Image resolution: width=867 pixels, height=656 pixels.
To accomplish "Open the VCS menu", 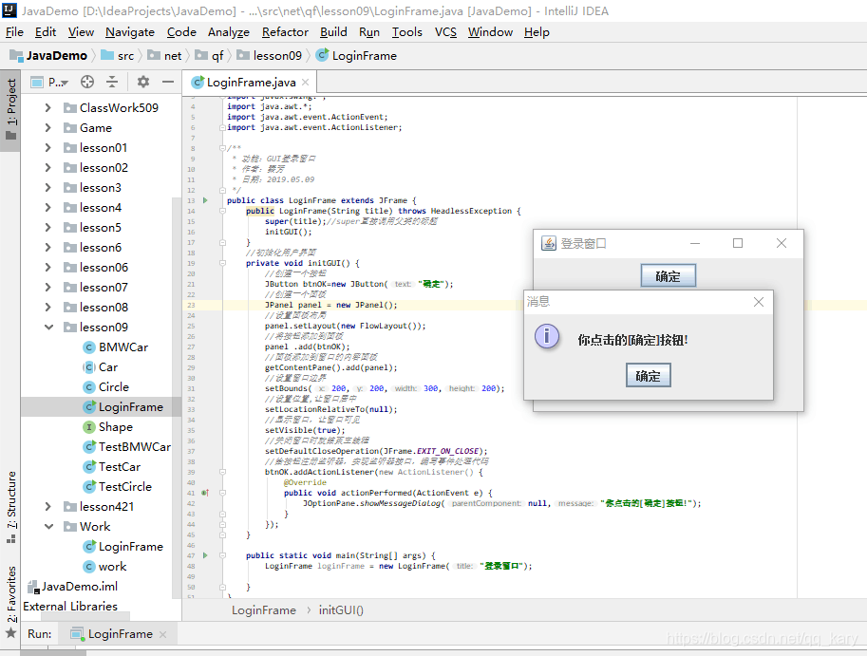I will 445,32.
